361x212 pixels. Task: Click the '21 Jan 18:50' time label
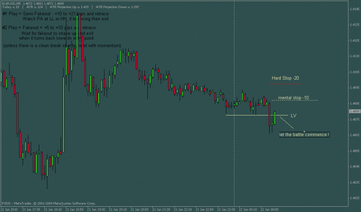[x=75, y=210]
